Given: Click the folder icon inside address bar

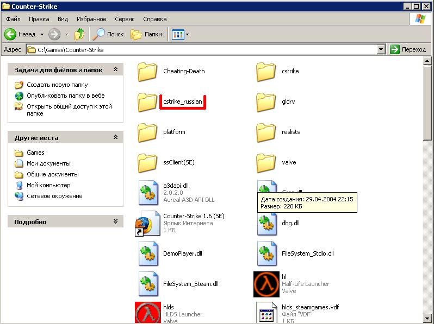Looking at the screenshot, I should pos(32,50).
